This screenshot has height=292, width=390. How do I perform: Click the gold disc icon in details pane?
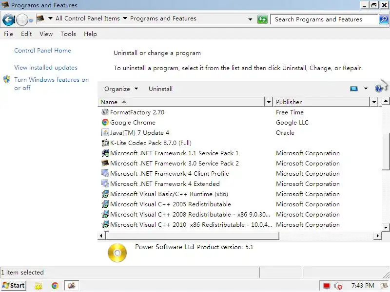click(117, 253)
